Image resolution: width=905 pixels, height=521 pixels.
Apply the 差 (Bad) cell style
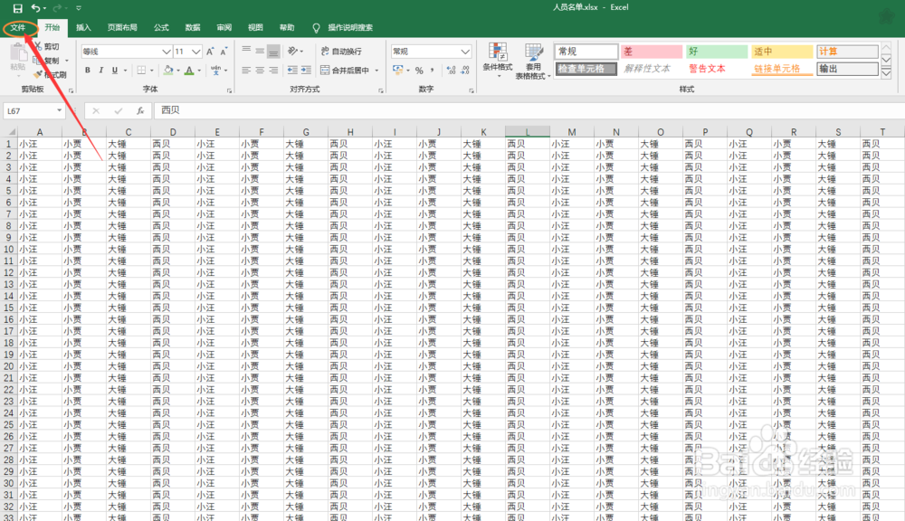pos(651,52)
